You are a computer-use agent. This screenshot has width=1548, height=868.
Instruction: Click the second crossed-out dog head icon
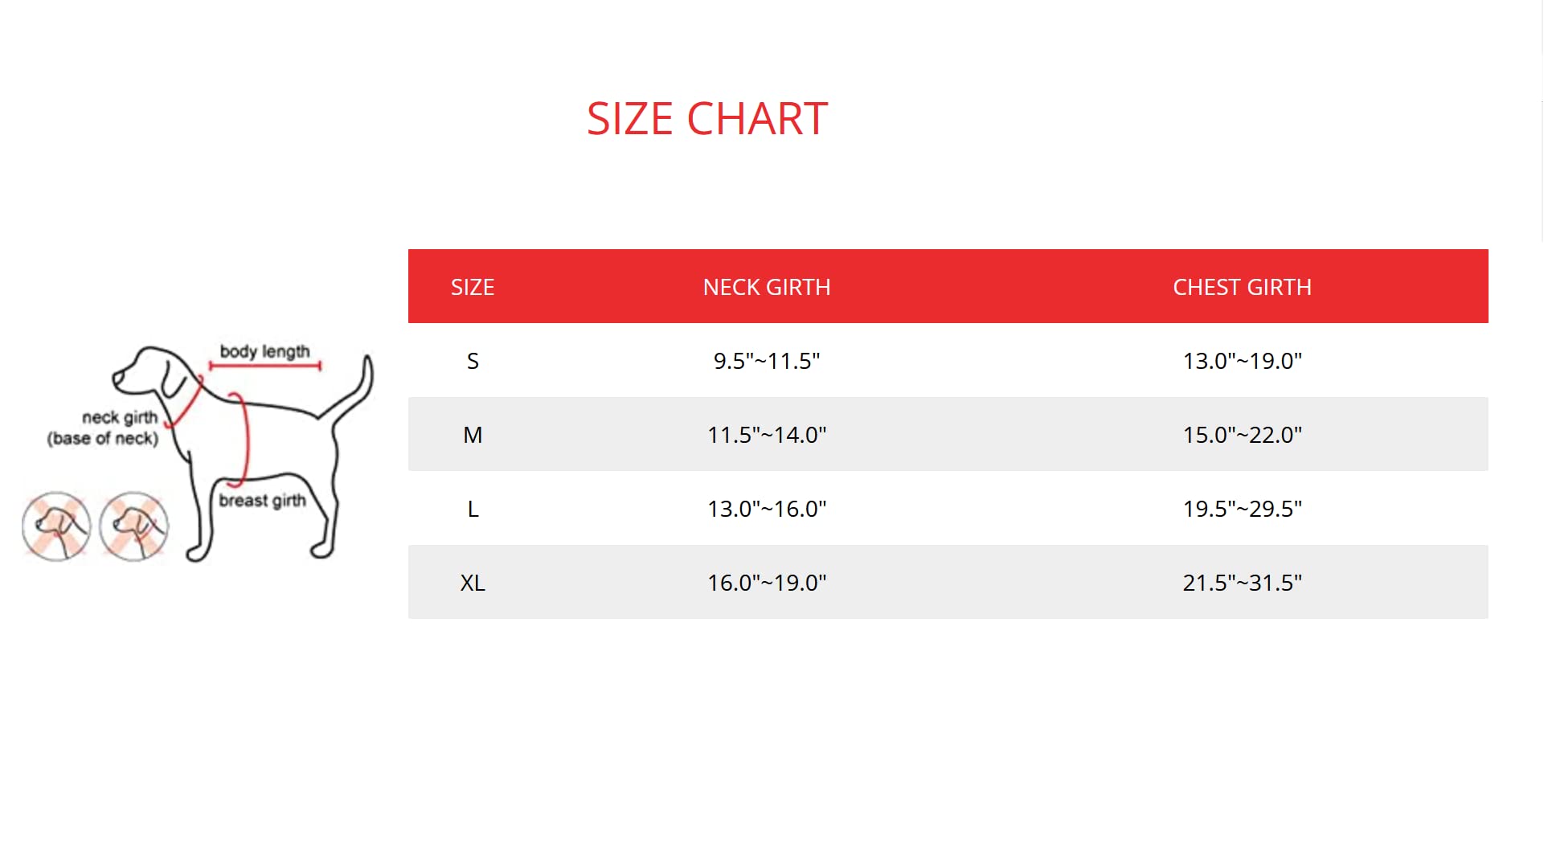pos(134,526)
